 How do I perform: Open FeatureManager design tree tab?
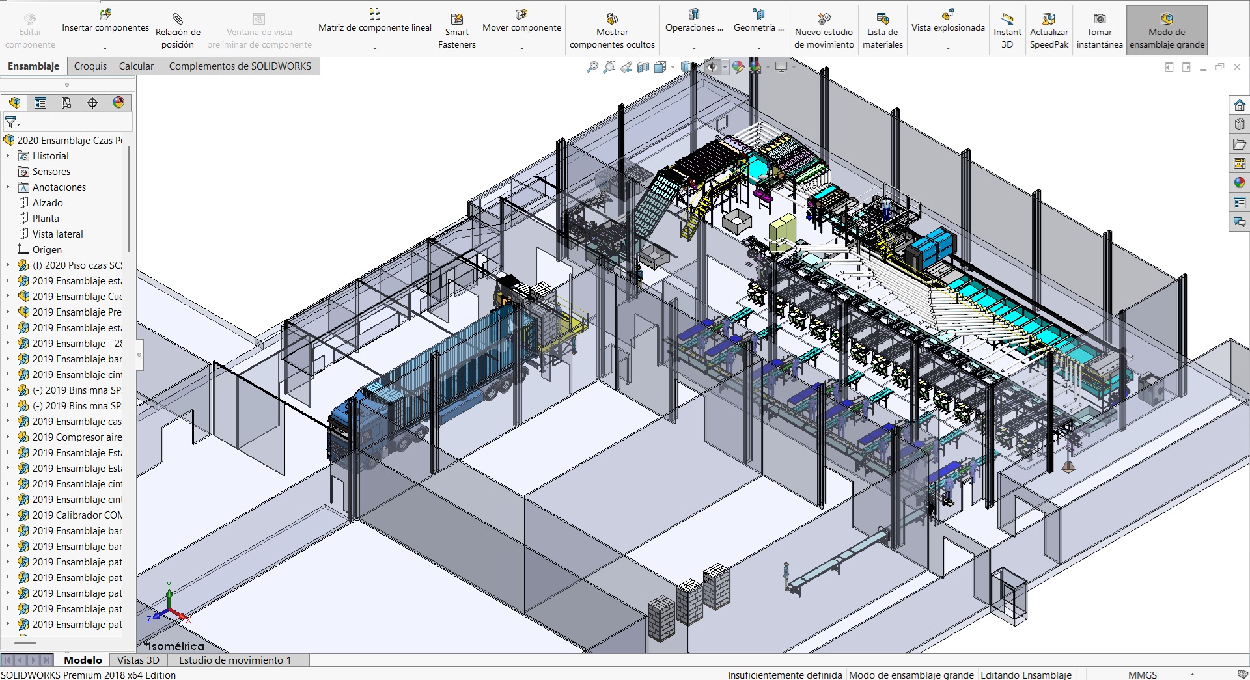click(14, 103)
